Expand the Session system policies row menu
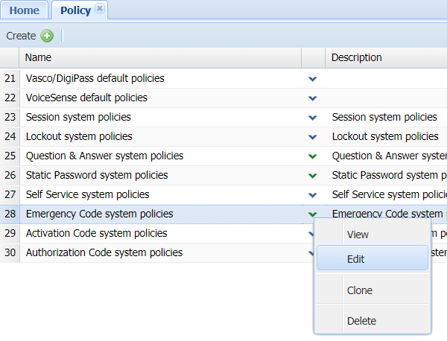Screen dimensions: 447x341 click(x=313, y=117)
